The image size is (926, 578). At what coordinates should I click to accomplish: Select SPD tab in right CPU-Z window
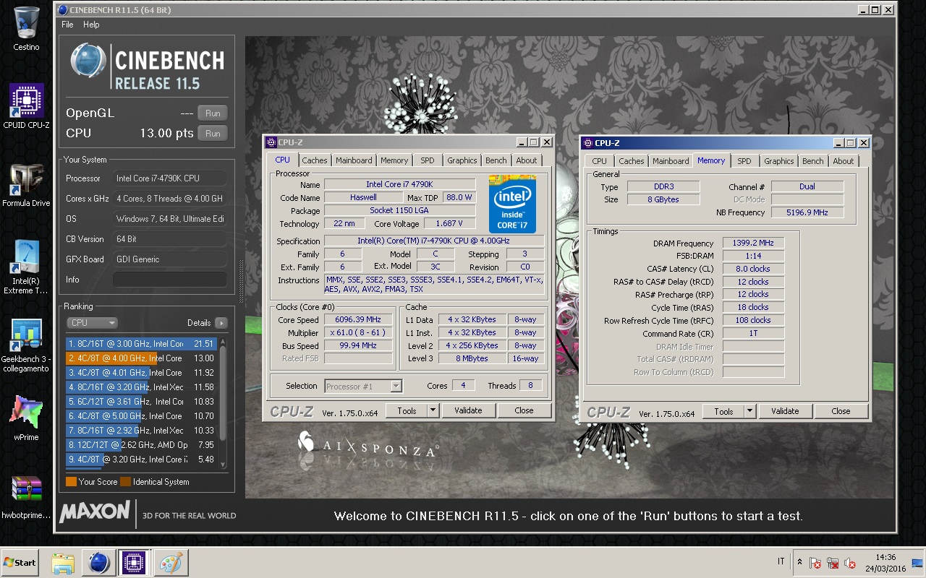744,161
